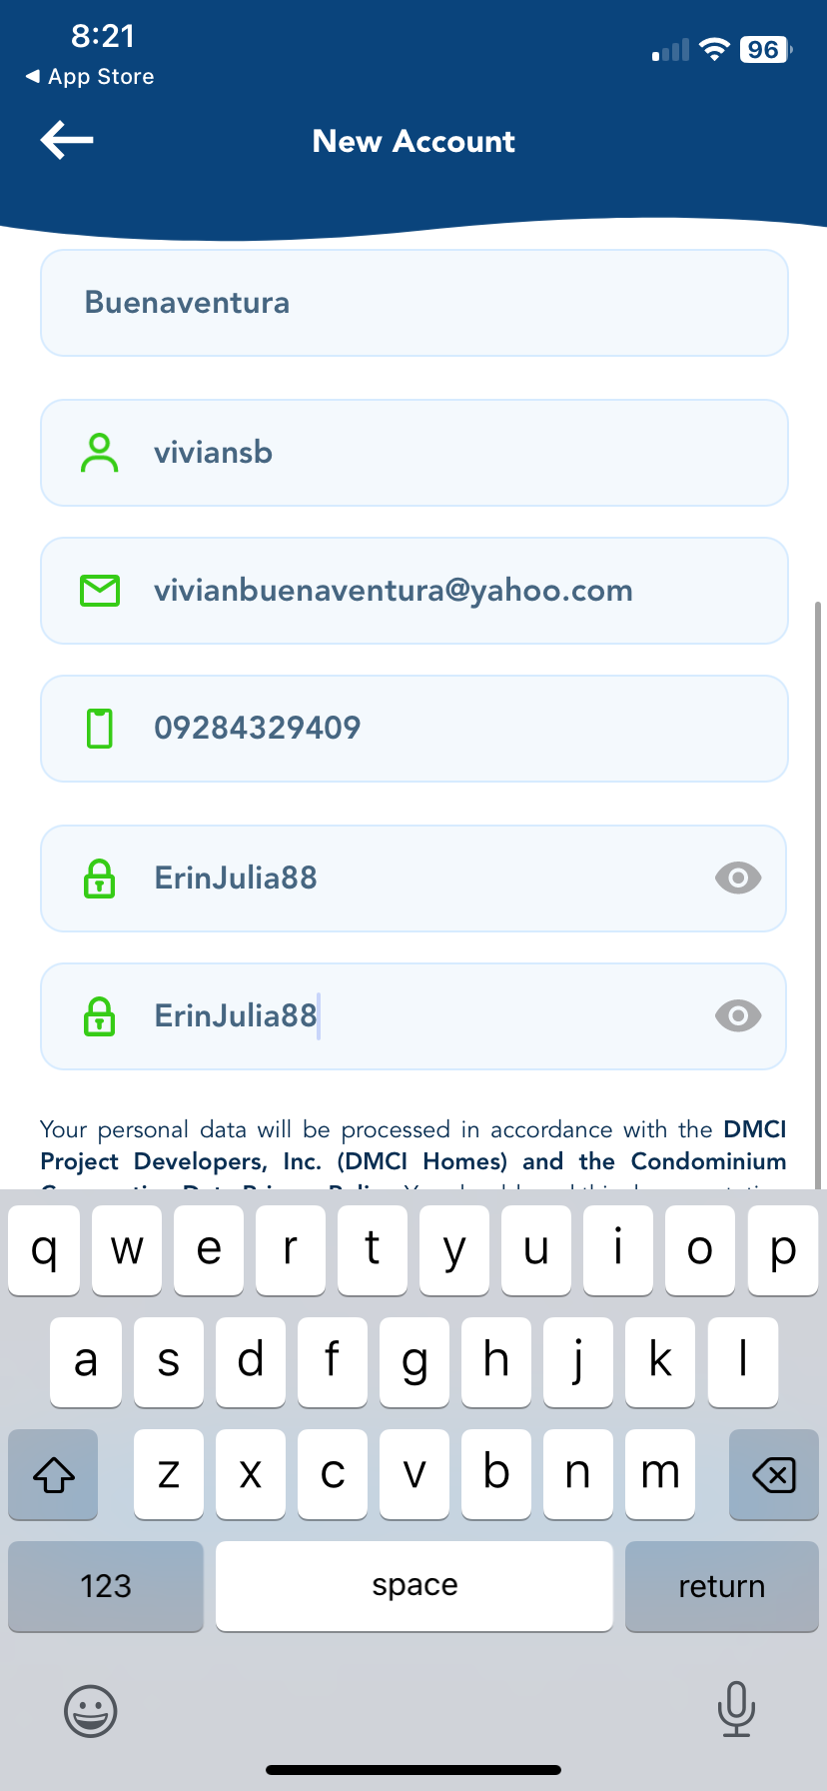Open the emoji keyboard
Viewport: 827px width, 1791px height.
click(91, 1711)
